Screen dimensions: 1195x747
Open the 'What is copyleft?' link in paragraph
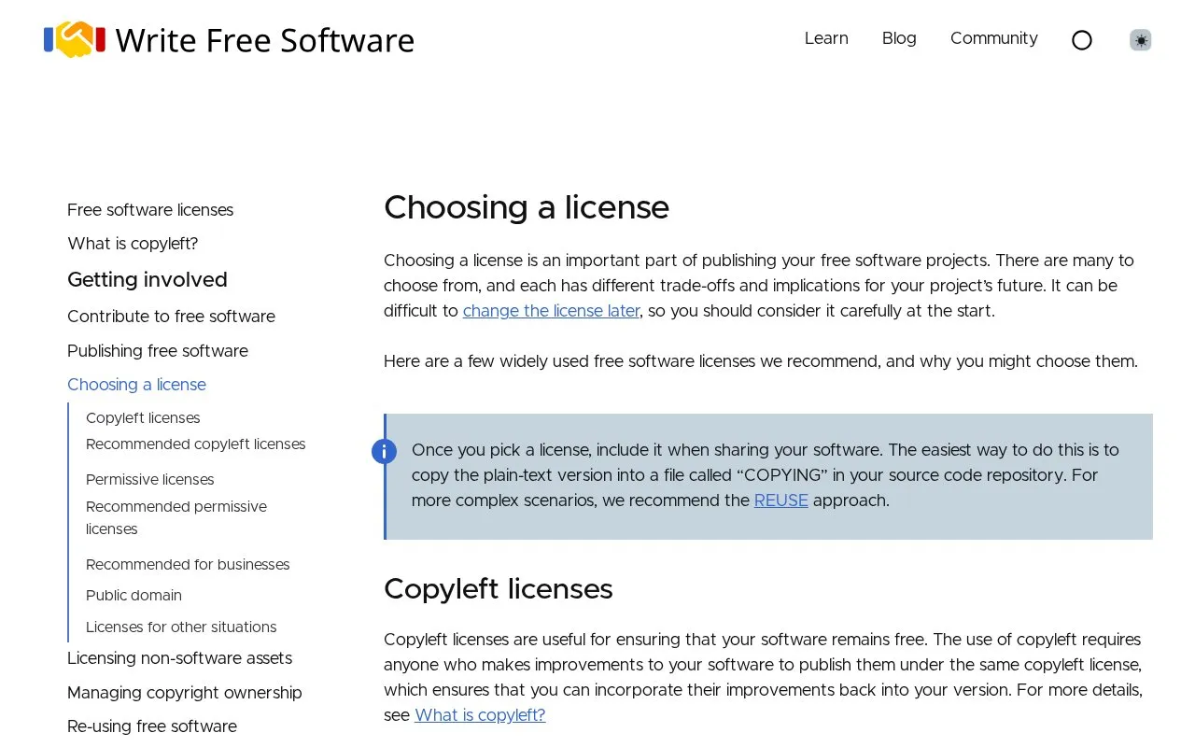coord(480,715)
